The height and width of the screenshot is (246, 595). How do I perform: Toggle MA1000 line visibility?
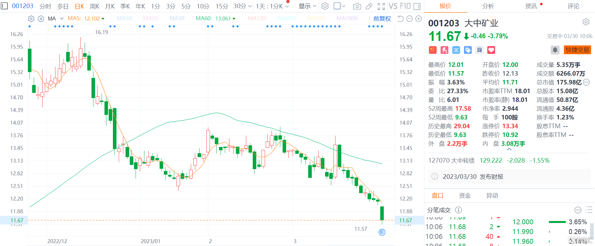(x=347, y=18)
